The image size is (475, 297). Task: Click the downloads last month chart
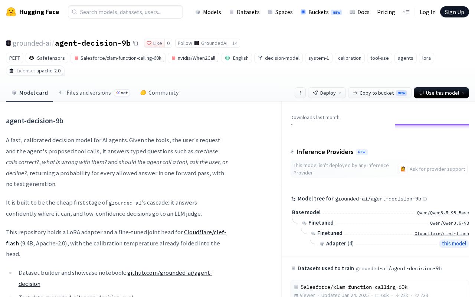(x=432, y=125)
